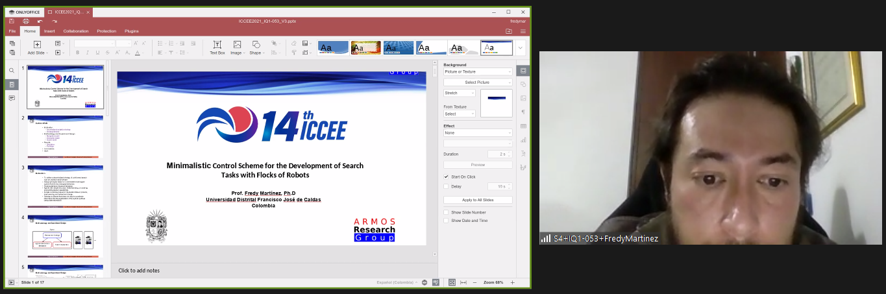Switch to the Plugins tab
The width and height of the screenshot is (886, 294).
132,31
